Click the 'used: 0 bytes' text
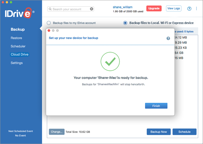Viewport: 203px width, 144px height. click(x=185, y=32)
